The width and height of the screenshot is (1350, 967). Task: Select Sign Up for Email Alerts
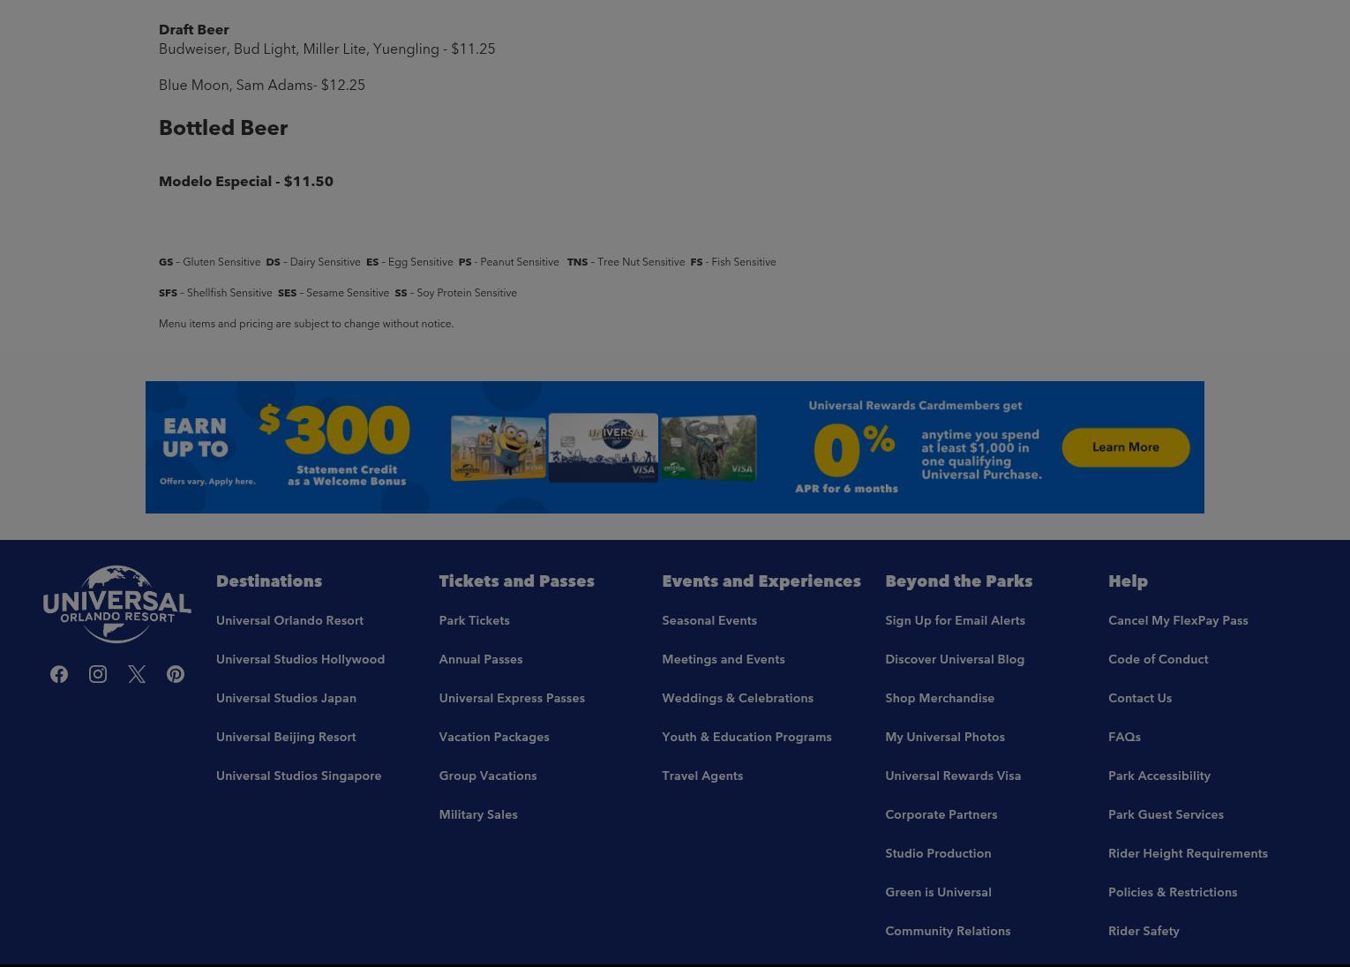[955, 621]
